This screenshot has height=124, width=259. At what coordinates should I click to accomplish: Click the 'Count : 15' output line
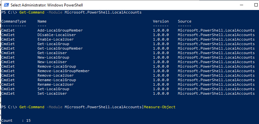16,120
